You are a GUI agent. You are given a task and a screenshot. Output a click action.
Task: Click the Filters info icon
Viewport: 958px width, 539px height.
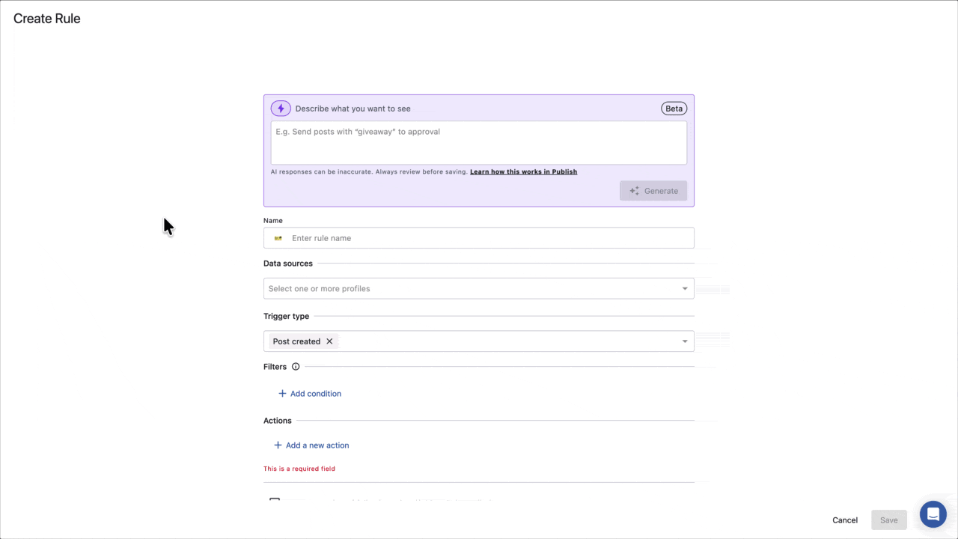(x=296, y=367)
